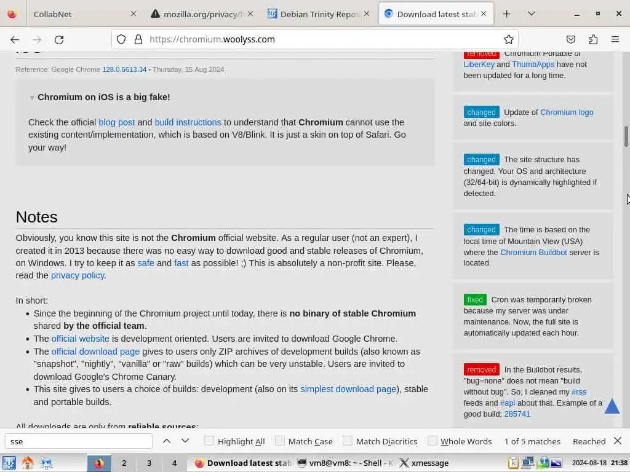The image size is (630, 472).
Task: Enable Match Diacritics checkbox
Action: 347,441
